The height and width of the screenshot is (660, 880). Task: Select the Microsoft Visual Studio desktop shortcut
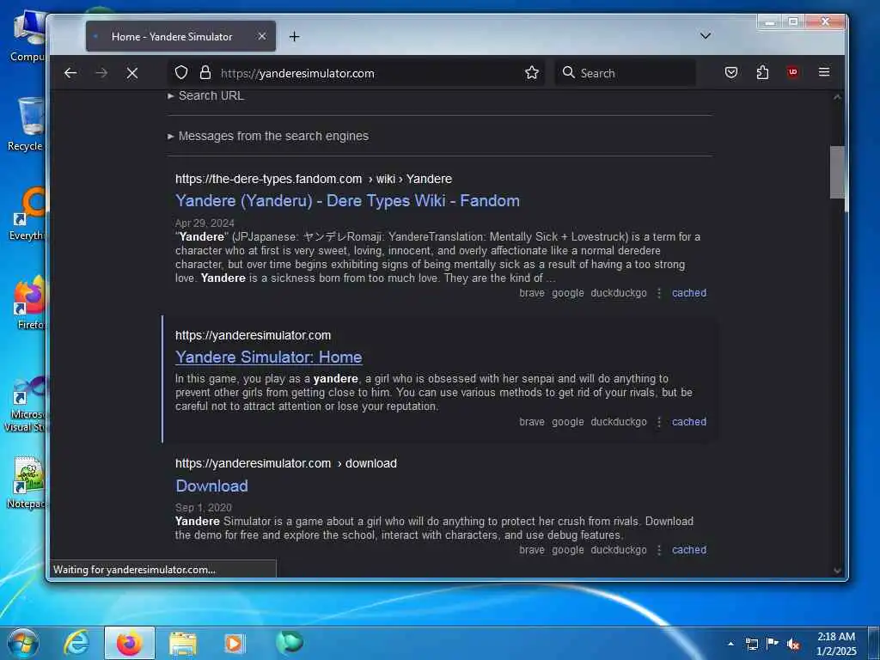pyautogui.click(x=26, y=404)
